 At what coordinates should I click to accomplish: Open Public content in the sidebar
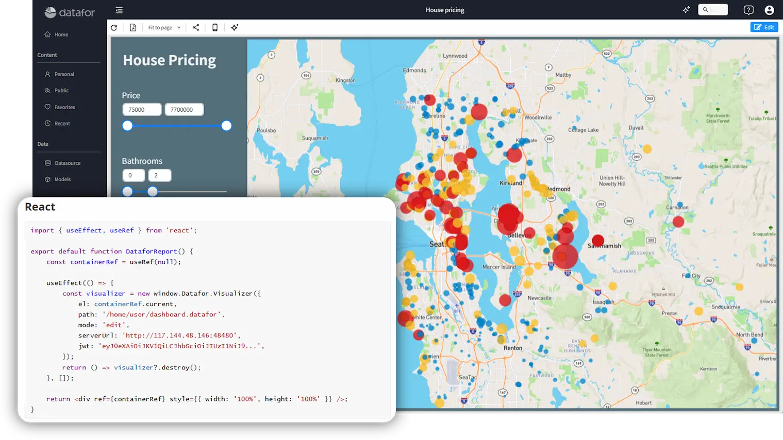tap(61, 91)
